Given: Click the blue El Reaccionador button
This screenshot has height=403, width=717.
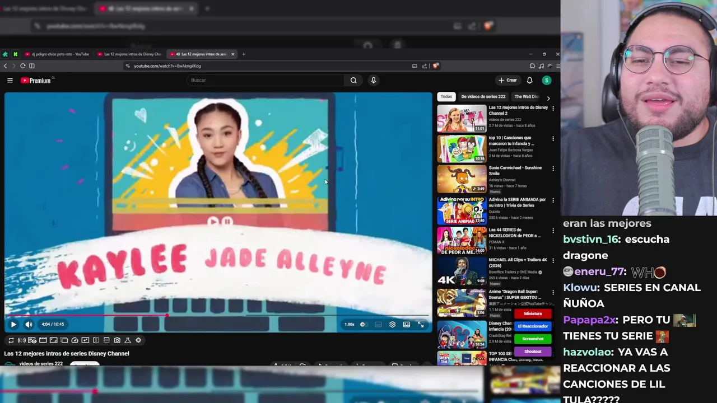Looking at the screenshot, I should (x=533, y=326).
